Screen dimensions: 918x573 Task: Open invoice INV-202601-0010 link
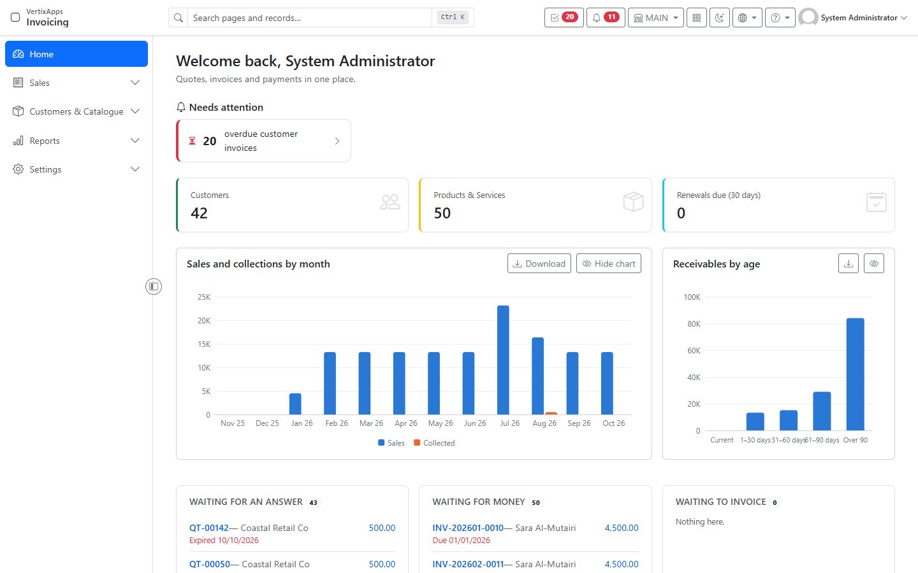(468, 528)
